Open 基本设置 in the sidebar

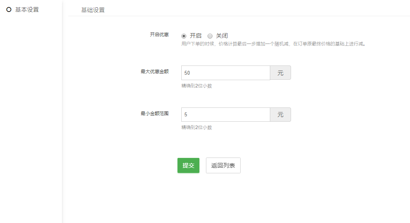[x=27, y=10]
